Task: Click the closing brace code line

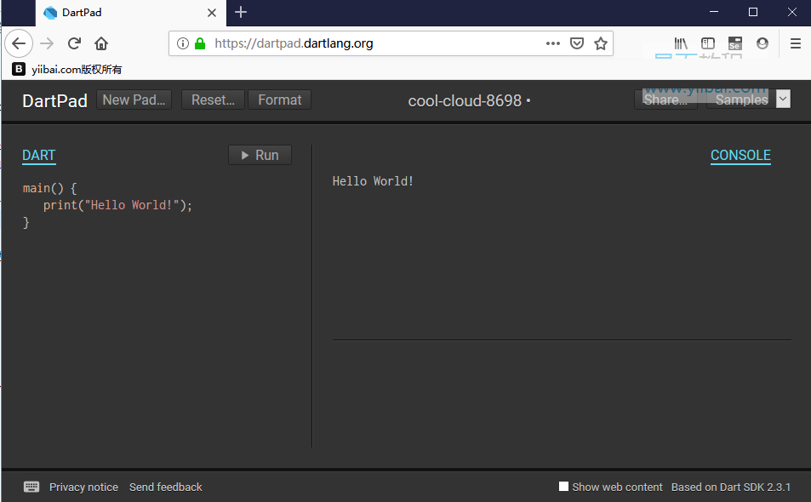Action: coord(26,222)
